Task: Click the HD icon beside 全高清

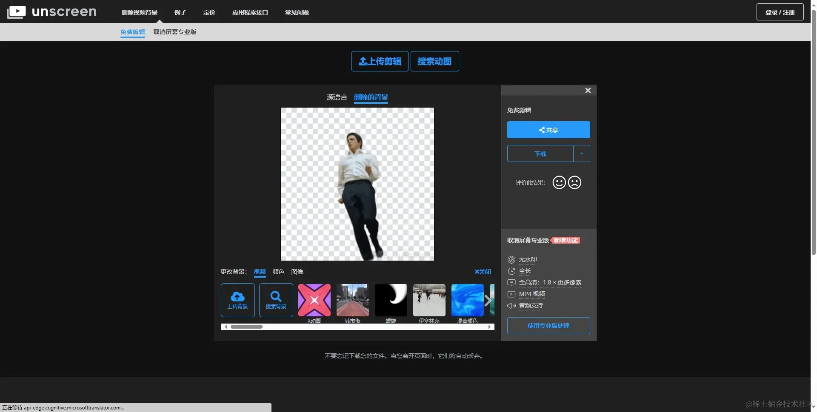Action: 511,282
